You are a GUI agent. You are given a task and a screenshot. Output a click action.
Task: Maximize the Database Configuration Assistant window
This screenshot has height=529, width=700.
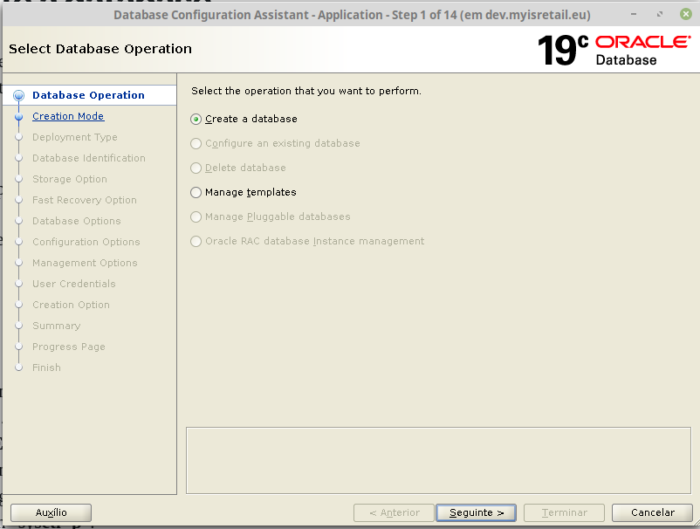click(660, 14)
